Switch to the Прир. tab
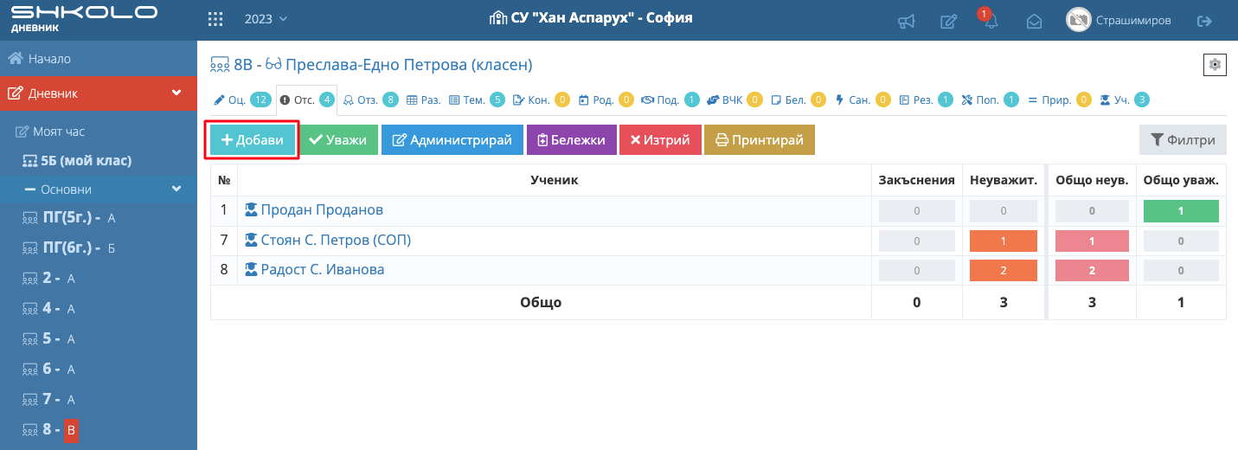The width and height of the screenshot is (1238, 450). tap(1059, 100)
